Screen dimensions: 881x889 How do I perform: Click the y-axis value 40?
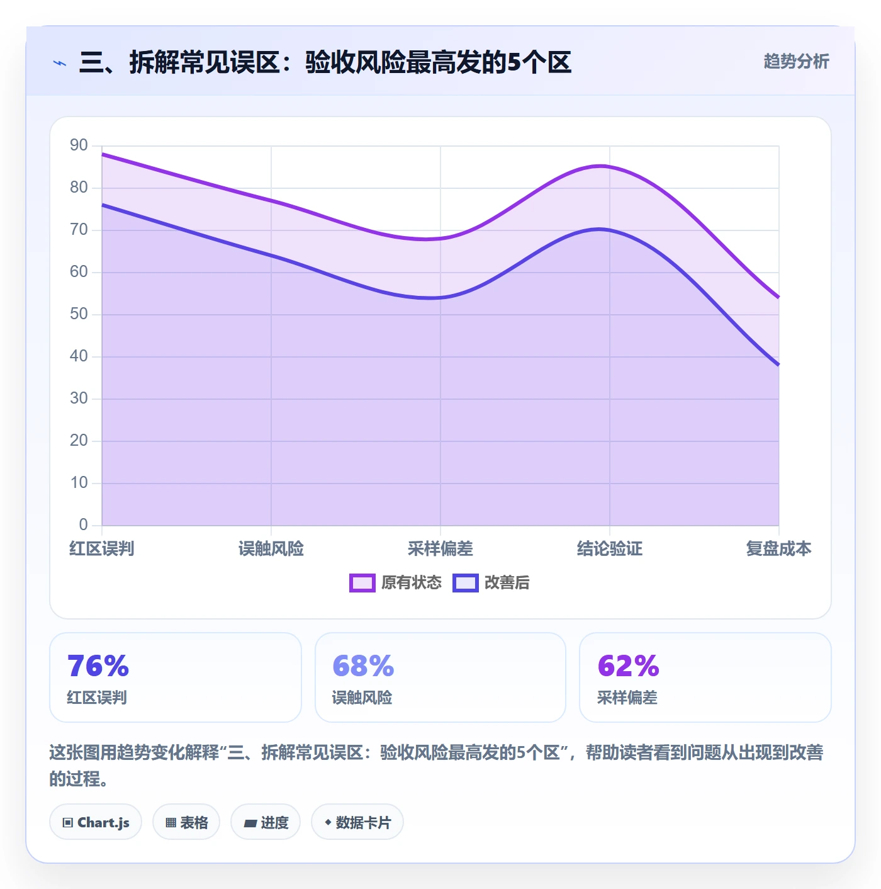[79, 356]
